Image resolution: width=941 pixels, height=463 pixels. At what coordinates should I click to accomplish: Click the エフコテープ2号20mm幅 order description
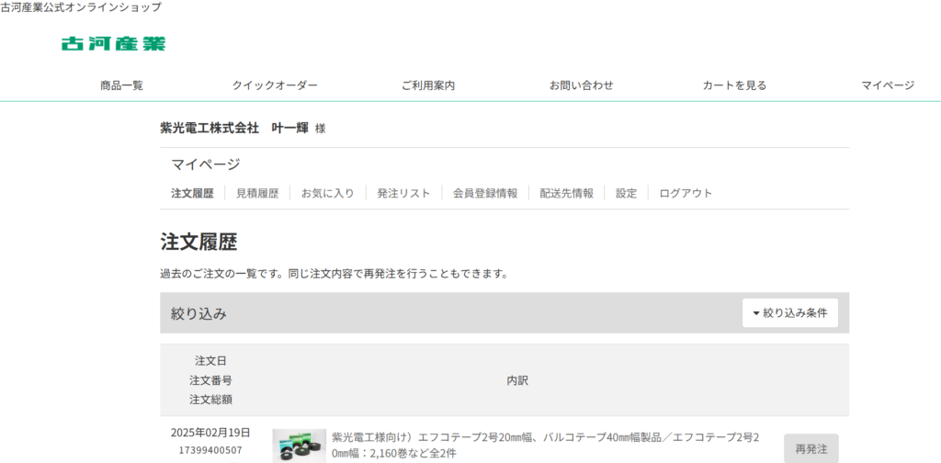pos(546,446)
